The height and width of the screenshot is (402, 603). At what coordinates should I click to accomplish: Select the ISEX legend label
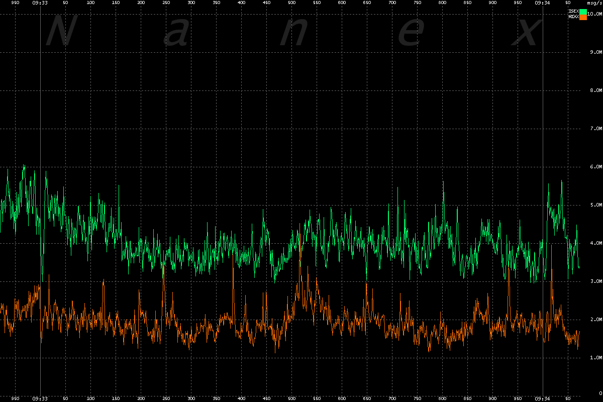click(573, 12)
